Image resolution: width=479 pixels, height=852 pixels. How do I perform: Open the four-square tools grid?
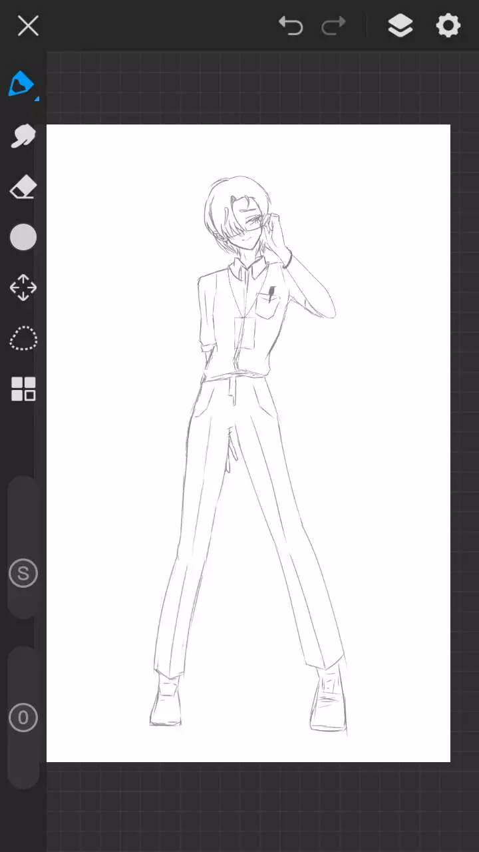23,389
